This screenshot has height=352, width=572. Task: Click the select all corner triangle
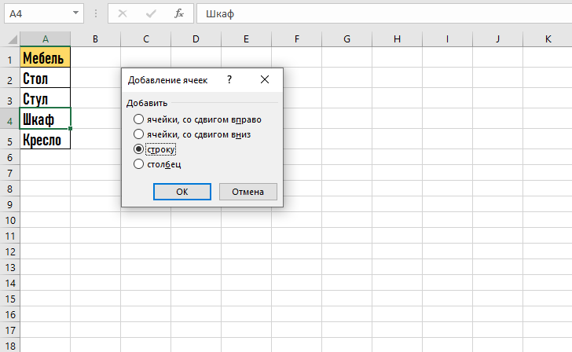(x=13, y=38)
